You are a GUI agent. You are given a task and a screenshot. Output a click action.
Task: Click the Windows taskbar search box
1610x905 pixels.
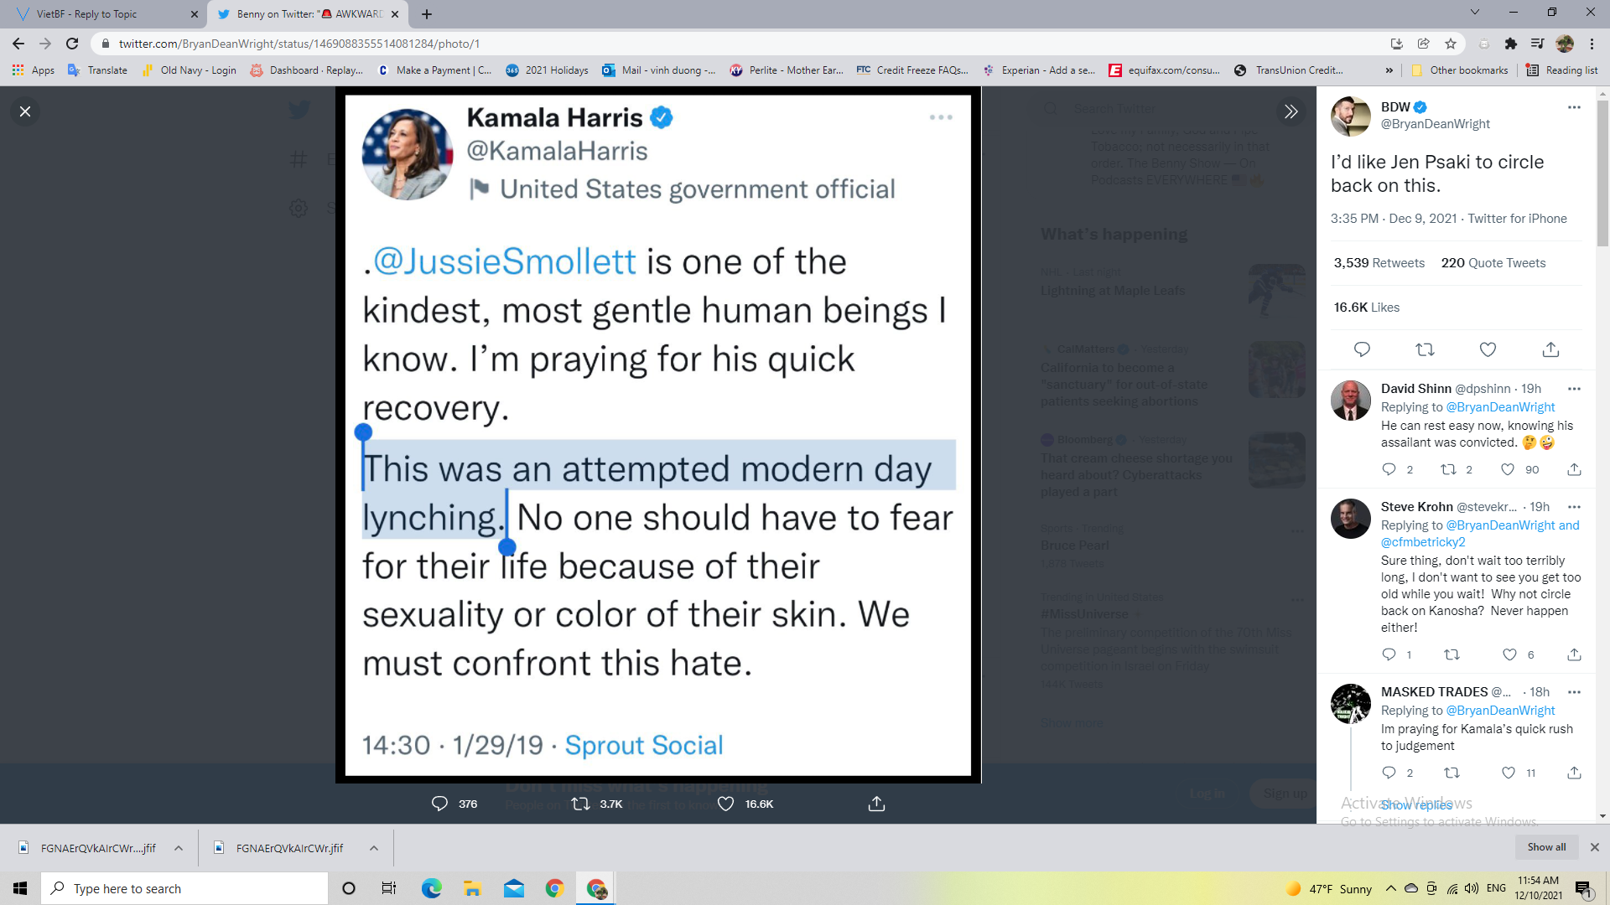click(x=184, y=888)
